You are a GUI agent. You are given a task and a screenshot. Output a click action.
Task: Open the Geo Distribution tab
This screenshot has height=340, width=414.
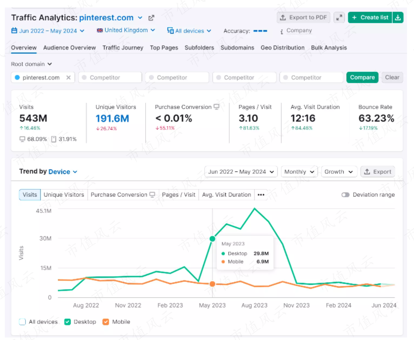pos(282,48)
